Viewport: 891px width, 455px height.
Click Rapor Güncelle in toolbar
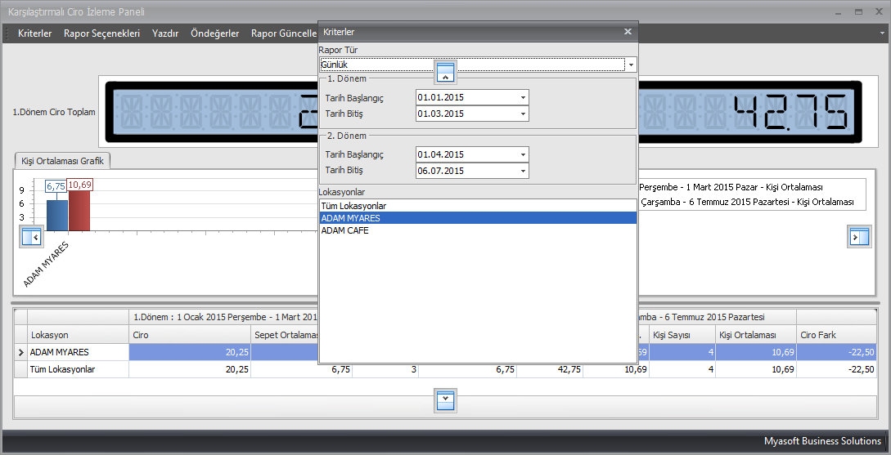click(284, 33)
